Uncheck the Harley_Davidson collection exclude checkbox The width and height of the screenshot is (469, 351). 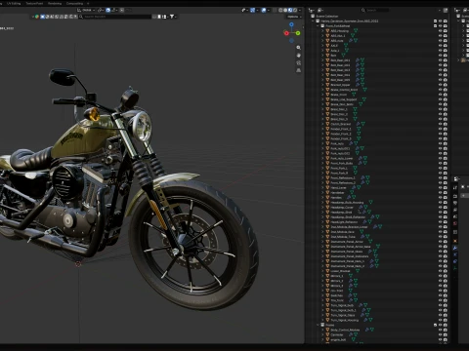click(x=435, y=20)
